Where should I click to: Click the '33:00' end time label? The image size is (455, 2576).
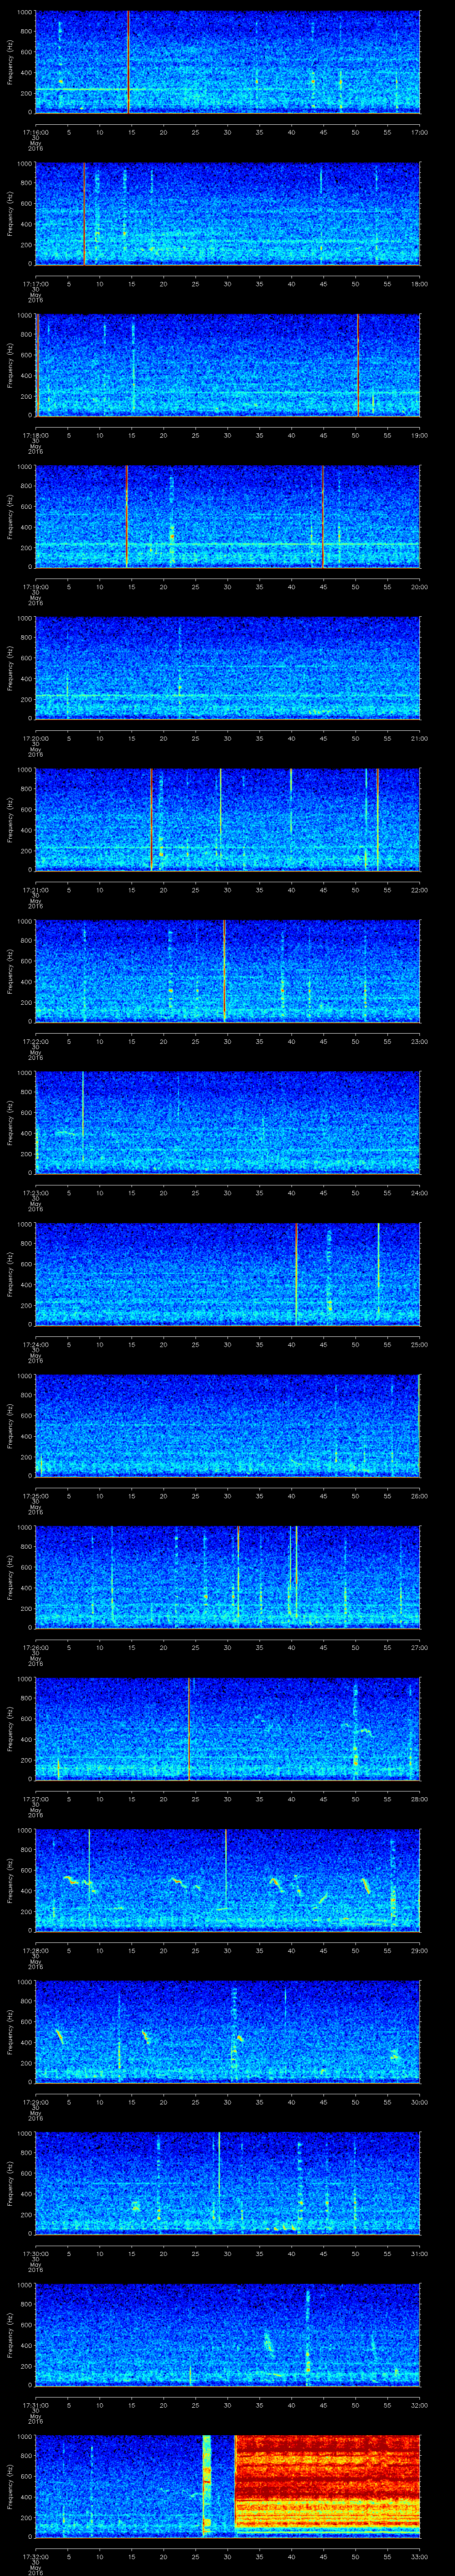[x=419, y=2556]
